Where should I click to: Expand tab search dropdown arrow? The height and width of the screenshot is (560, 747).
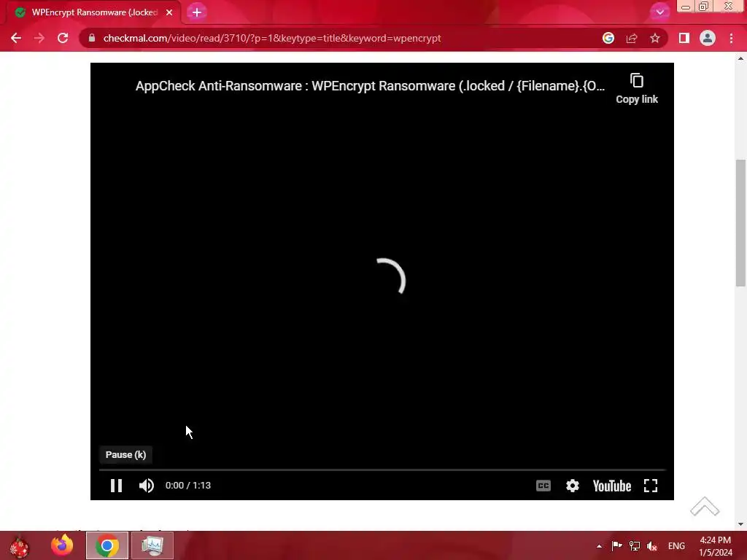pyautogui.click(x=659, y=12)
